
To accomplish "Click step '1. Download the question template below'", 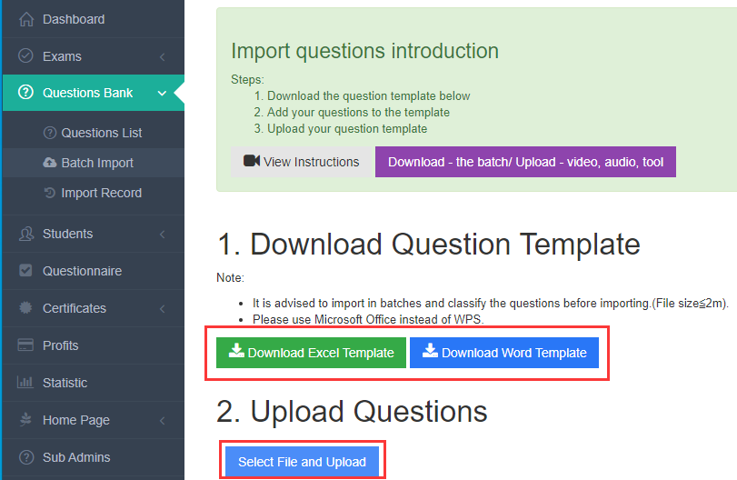I will [362, 95].
